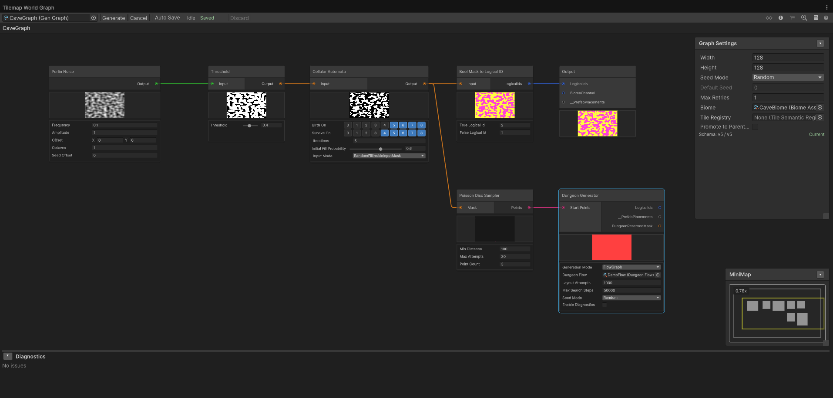Click the Iterations field in Cellular Automata
This screenshot has height=398, width=833.
[389, 141]
